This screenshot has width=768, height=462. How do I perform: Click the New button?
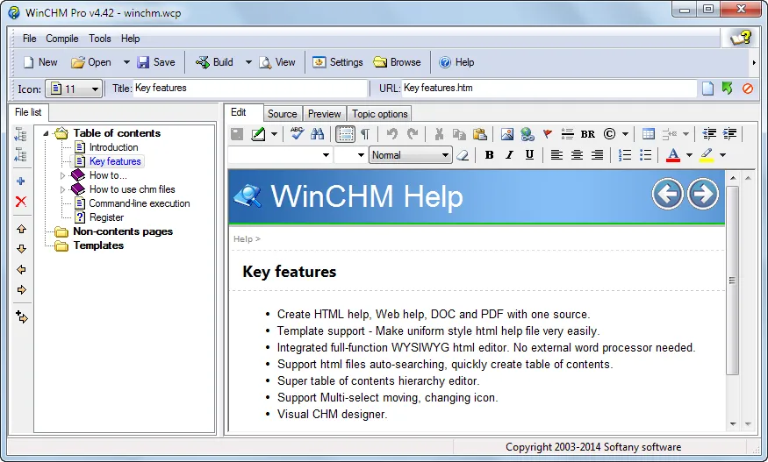[x=40, y=62]
